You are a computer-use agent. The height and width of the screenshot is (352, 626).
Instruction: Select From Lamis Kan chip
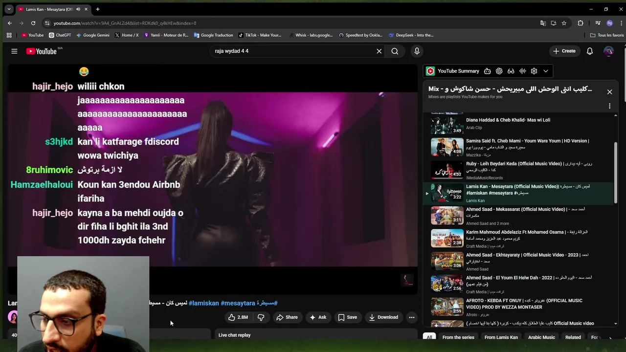(x=501, y=337)
